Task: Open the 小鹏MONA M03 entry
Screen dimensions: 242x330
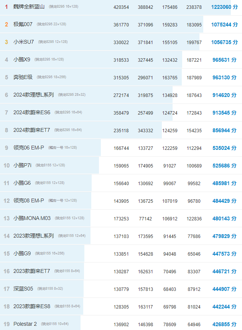Action: [32, 218]
